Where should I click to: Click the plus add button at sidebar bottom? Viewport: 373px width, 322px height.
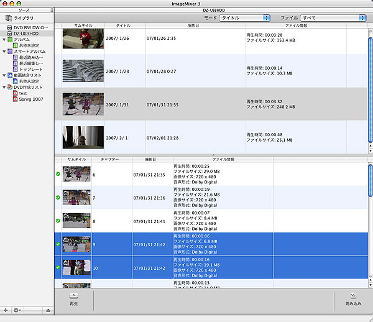coord(6,310)
